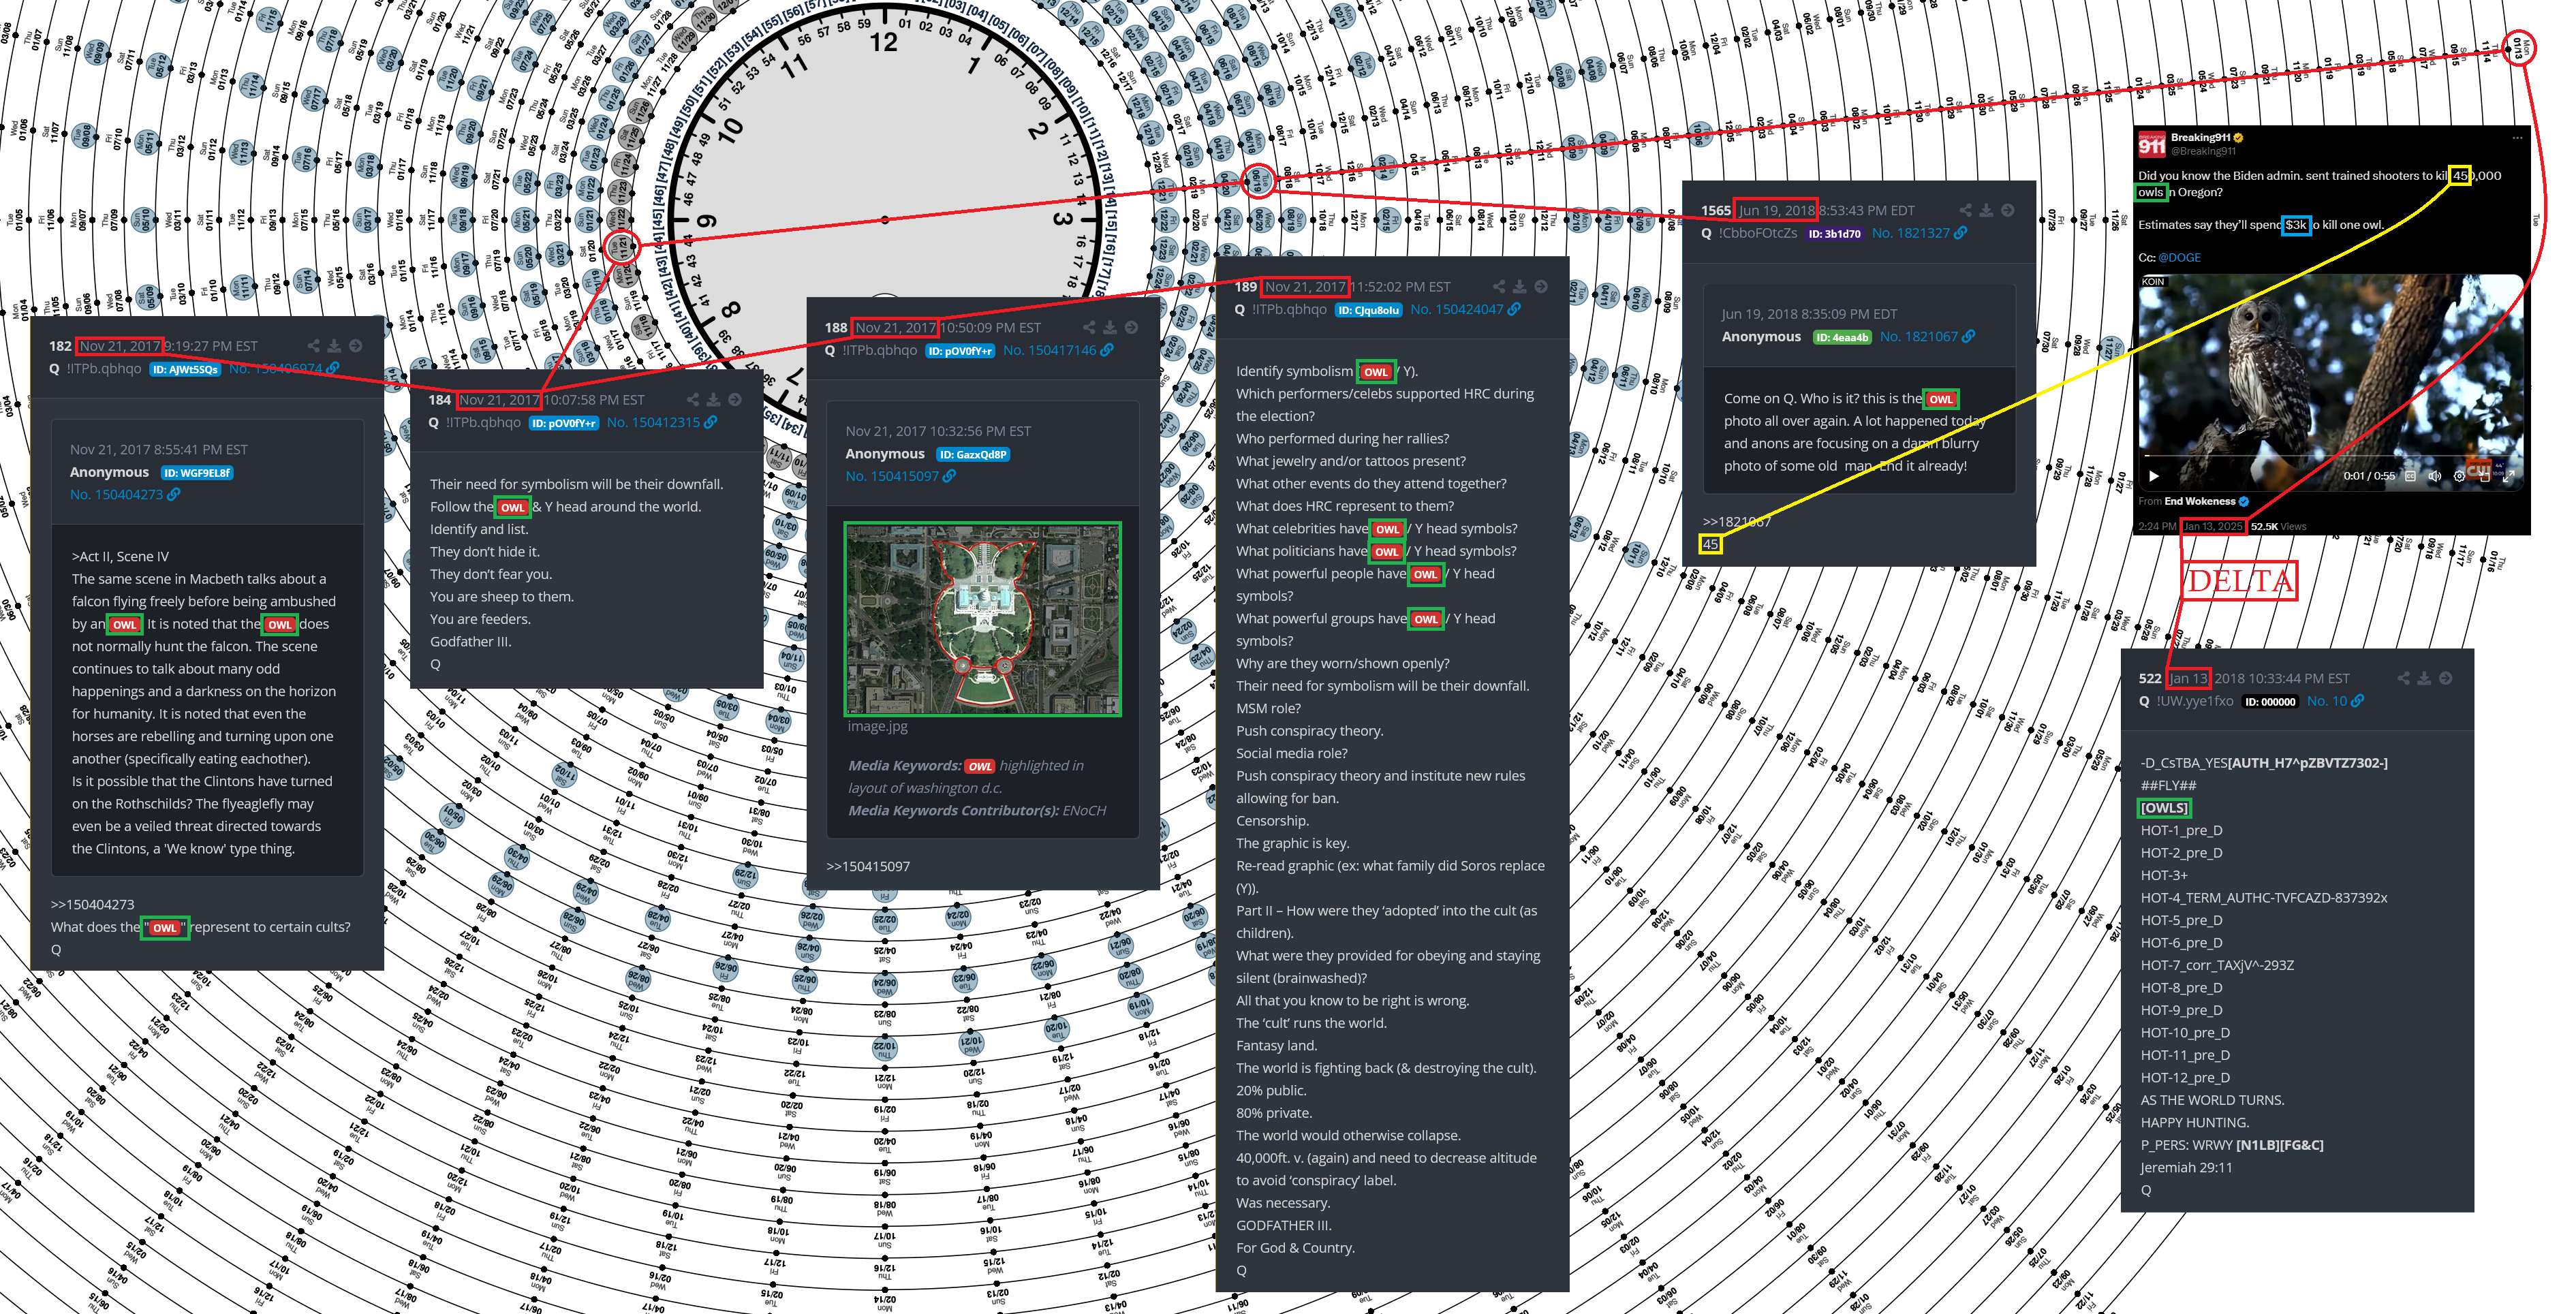This screenshot has height=1314, width=2576.
Task: Click ID badge GazxQd8P in quoted post
Action: point(973,455)
